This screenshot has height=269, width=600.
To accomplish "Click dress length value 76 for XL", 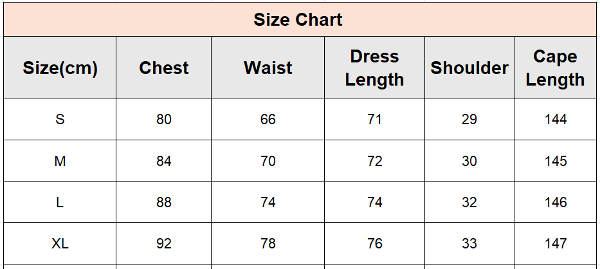I will [375, 243].
